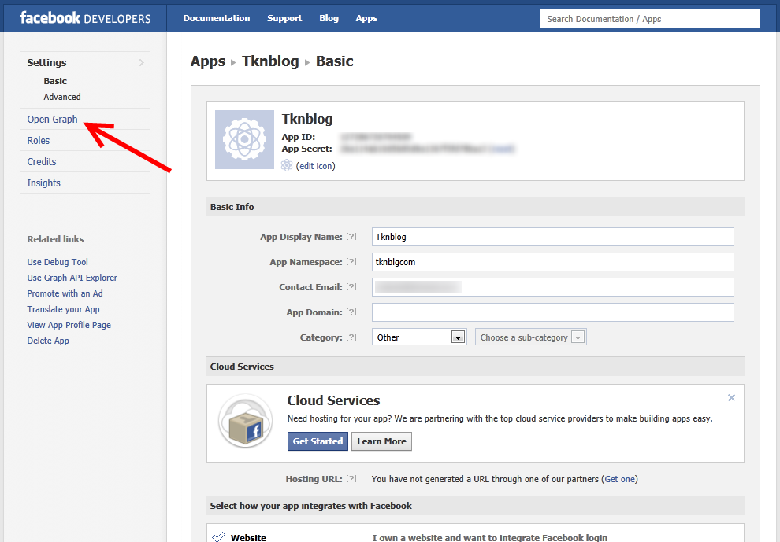780x542 pixels.
Task: Click the Contact Email input field
Action: [552, 287]
